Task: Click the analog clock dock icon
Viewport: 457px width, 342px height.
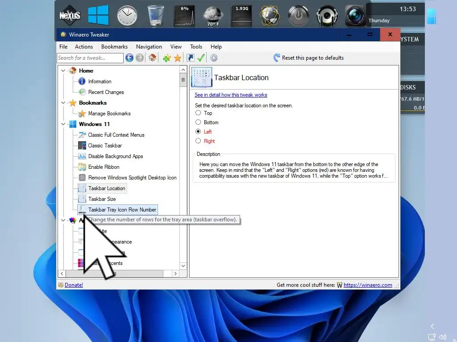Action: coord(127,16)
